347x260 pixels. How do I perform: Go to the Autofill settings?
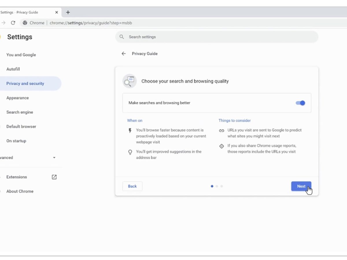[x=13, y=69]
